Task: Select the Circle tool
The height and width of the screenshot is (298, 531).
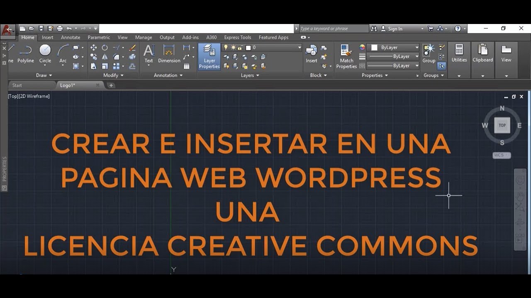Action: click(x=45, y=54)
